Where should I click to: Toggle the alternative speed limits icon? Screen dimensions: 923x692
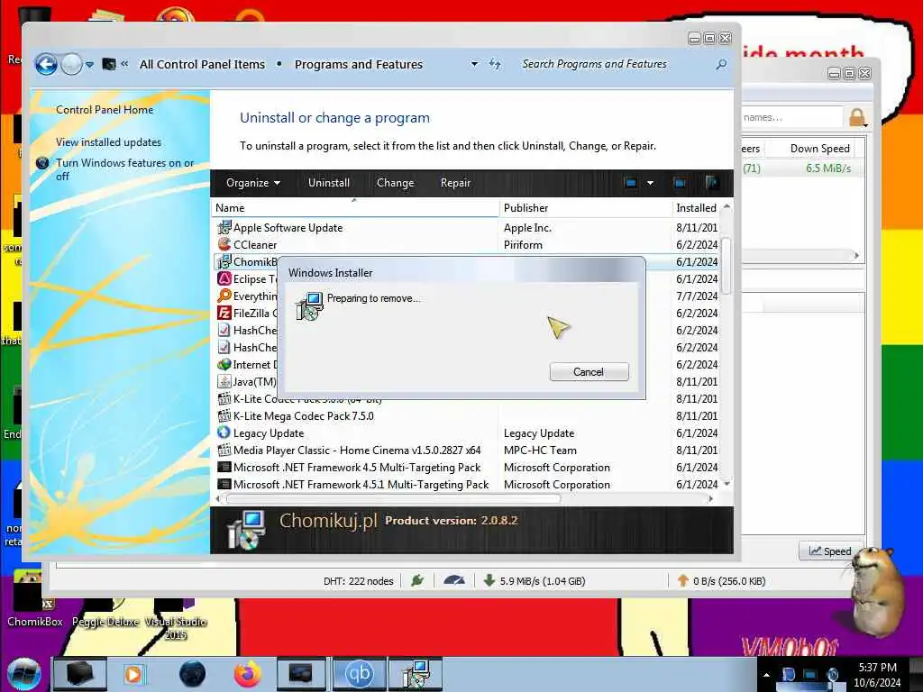[454, 581]
